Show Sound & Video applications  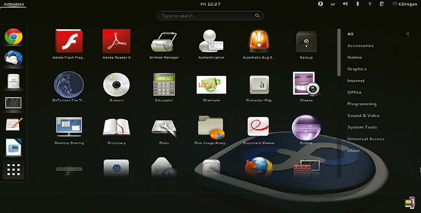coord(363,115)
